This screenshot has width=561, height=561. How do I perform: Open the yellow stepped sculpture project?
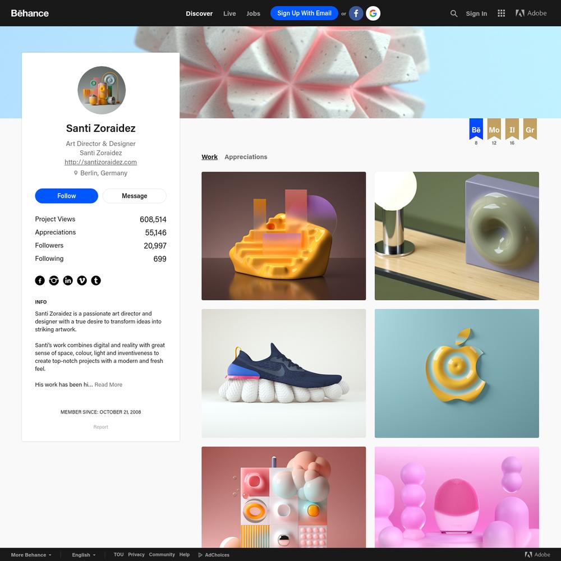click(284, 236)
